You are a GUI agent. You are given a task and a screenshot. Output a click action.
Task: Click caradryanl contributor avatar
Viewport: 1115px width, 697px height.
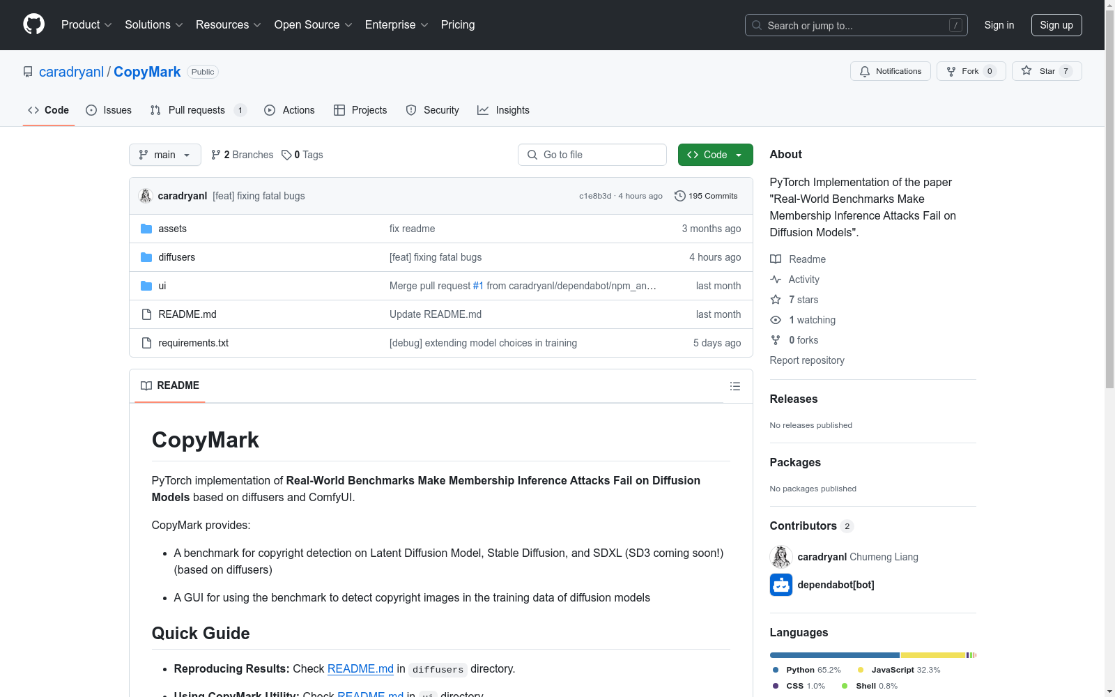click(x=781, y=557)
